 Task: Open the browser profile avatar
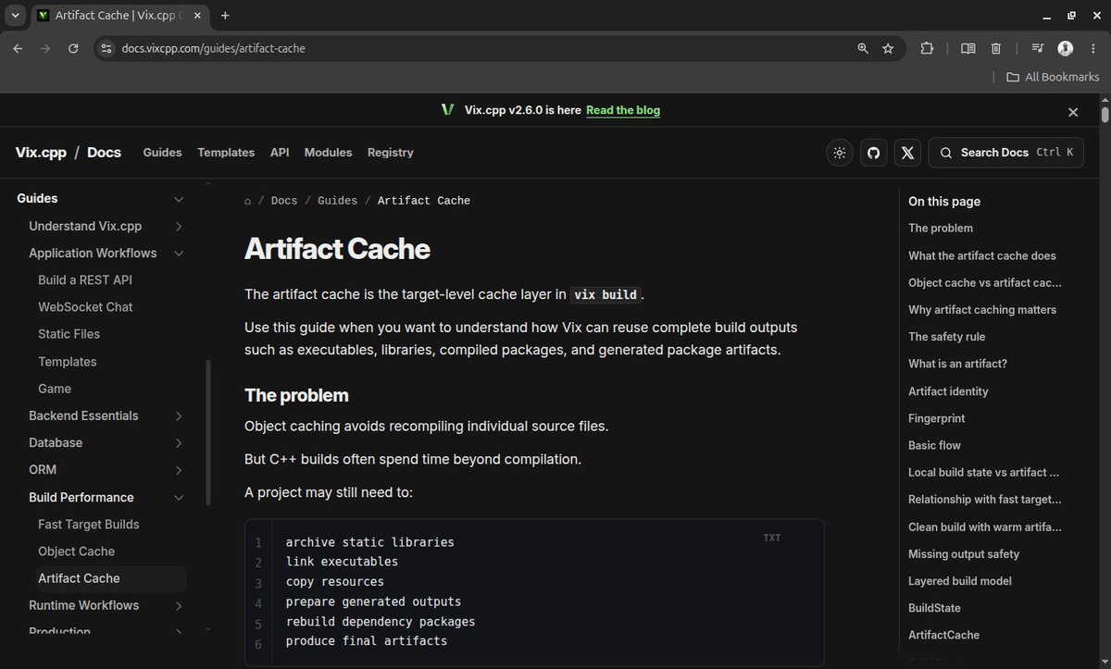(x=1066, y=48)
